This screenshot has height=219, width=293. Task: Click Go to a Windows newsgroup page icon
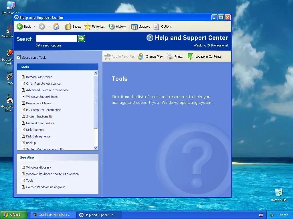click(23, 187)
